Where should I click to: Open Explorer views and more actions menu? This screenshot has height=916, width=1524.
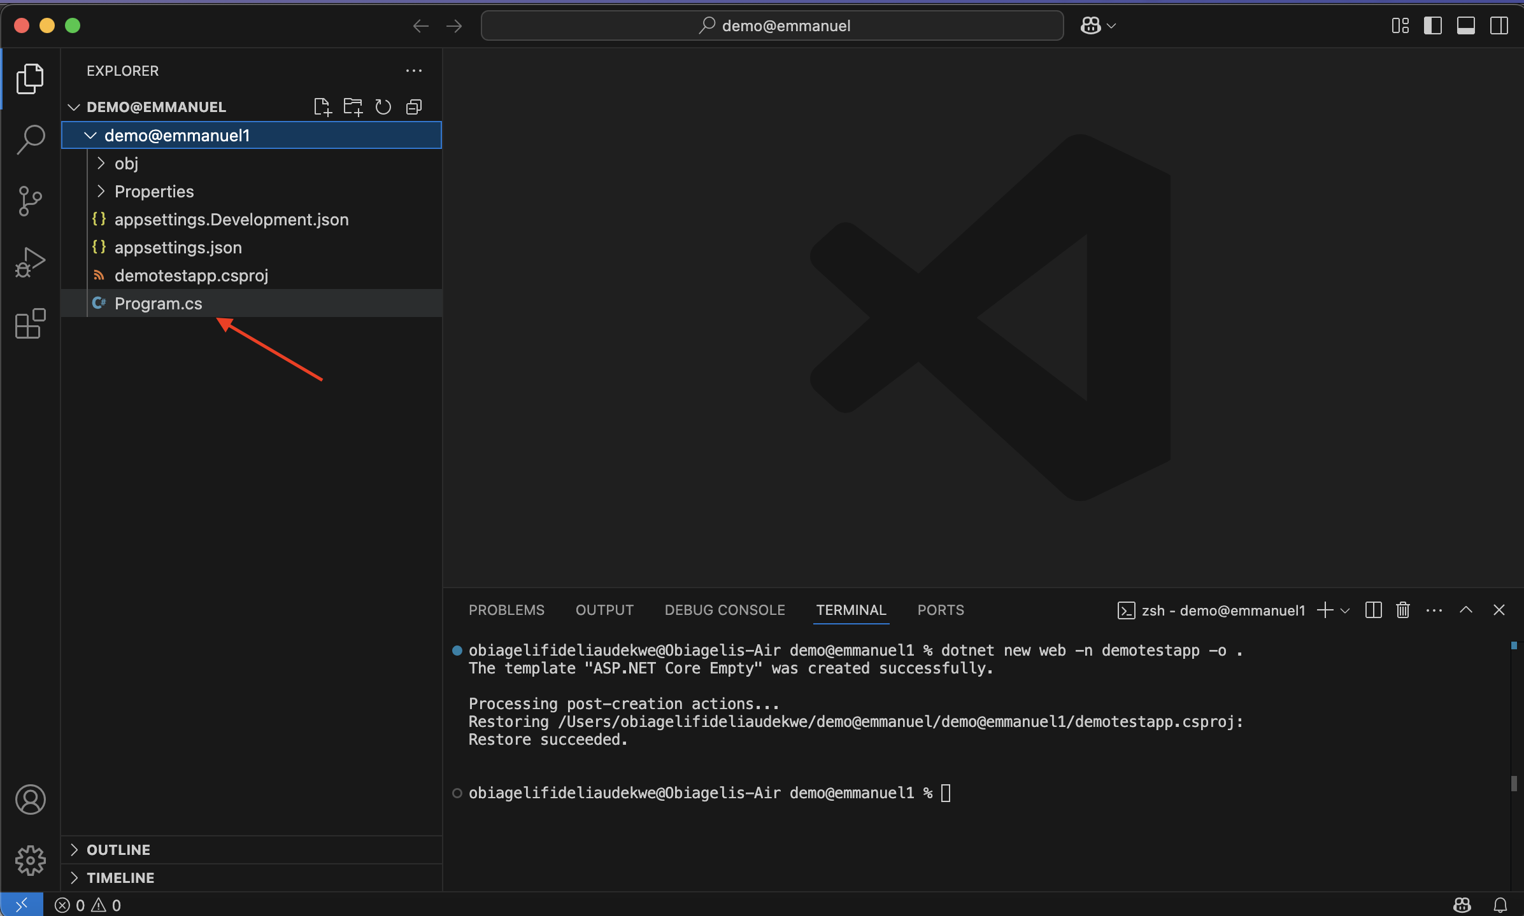[x=414, y=71]
